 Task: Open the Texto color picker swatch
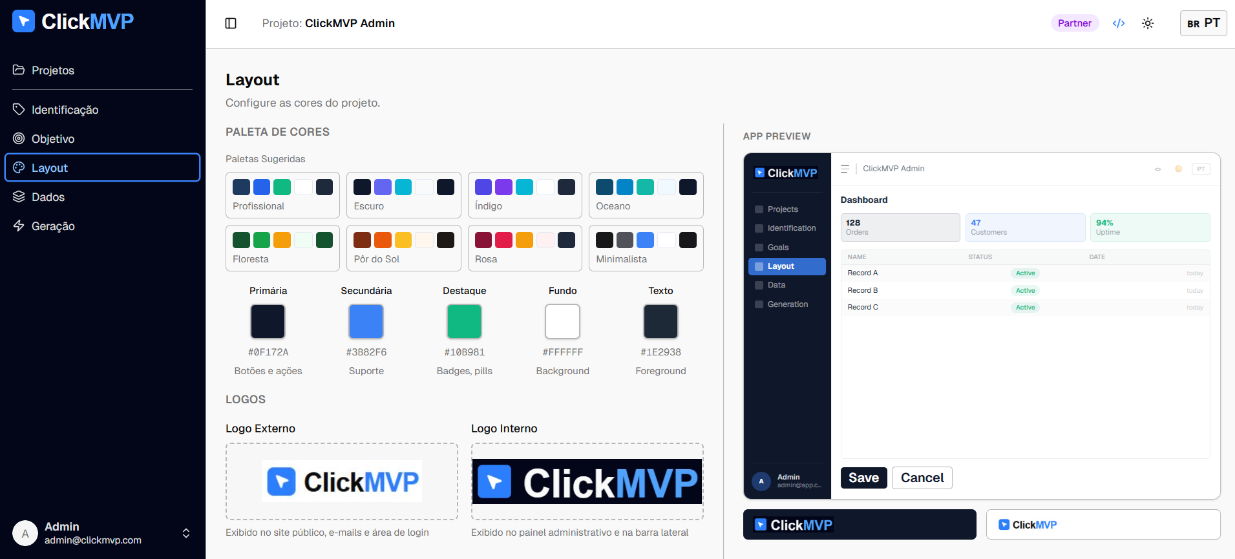pos(661,321)
